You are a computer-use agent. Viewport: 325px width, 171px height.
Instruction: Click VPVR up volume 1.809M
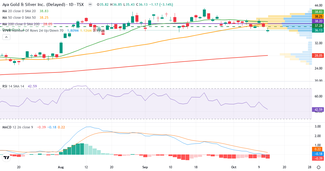73,31
